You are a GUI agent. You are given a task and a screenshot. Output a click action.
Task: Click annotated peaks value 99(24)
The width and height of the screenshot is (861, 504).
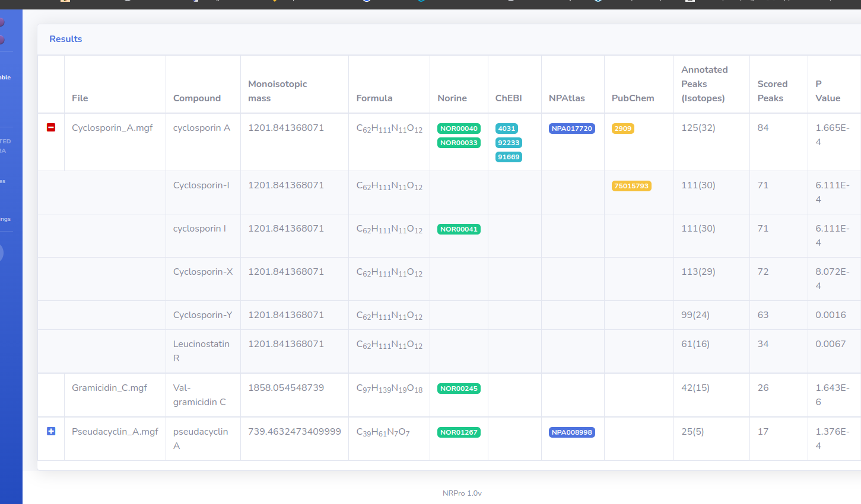tap(695, 315)
